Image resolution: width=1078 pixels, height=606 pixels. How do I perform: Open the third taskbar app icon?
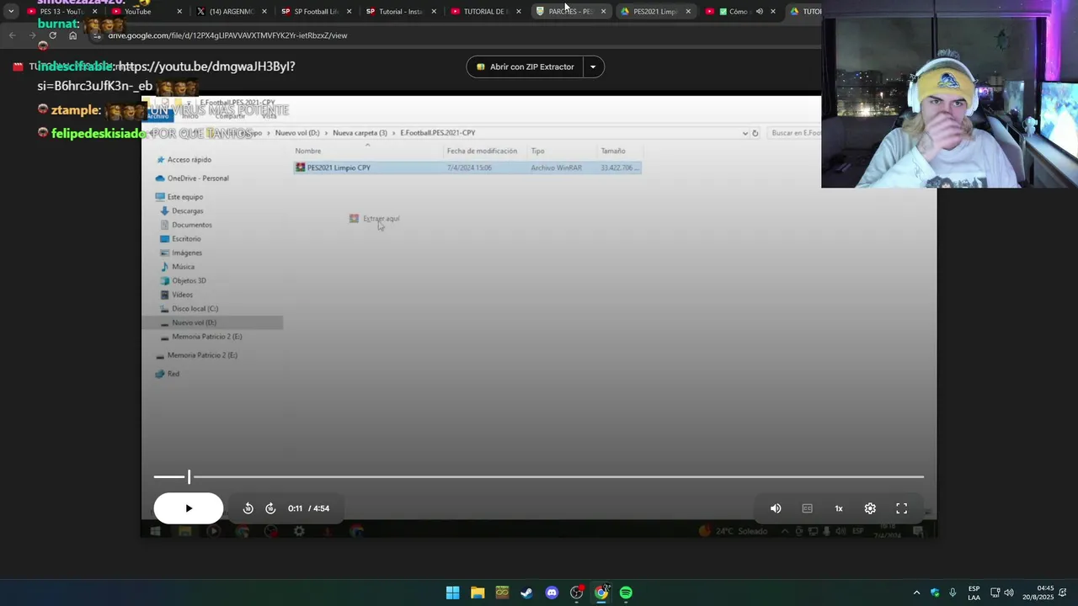(502, 593)
